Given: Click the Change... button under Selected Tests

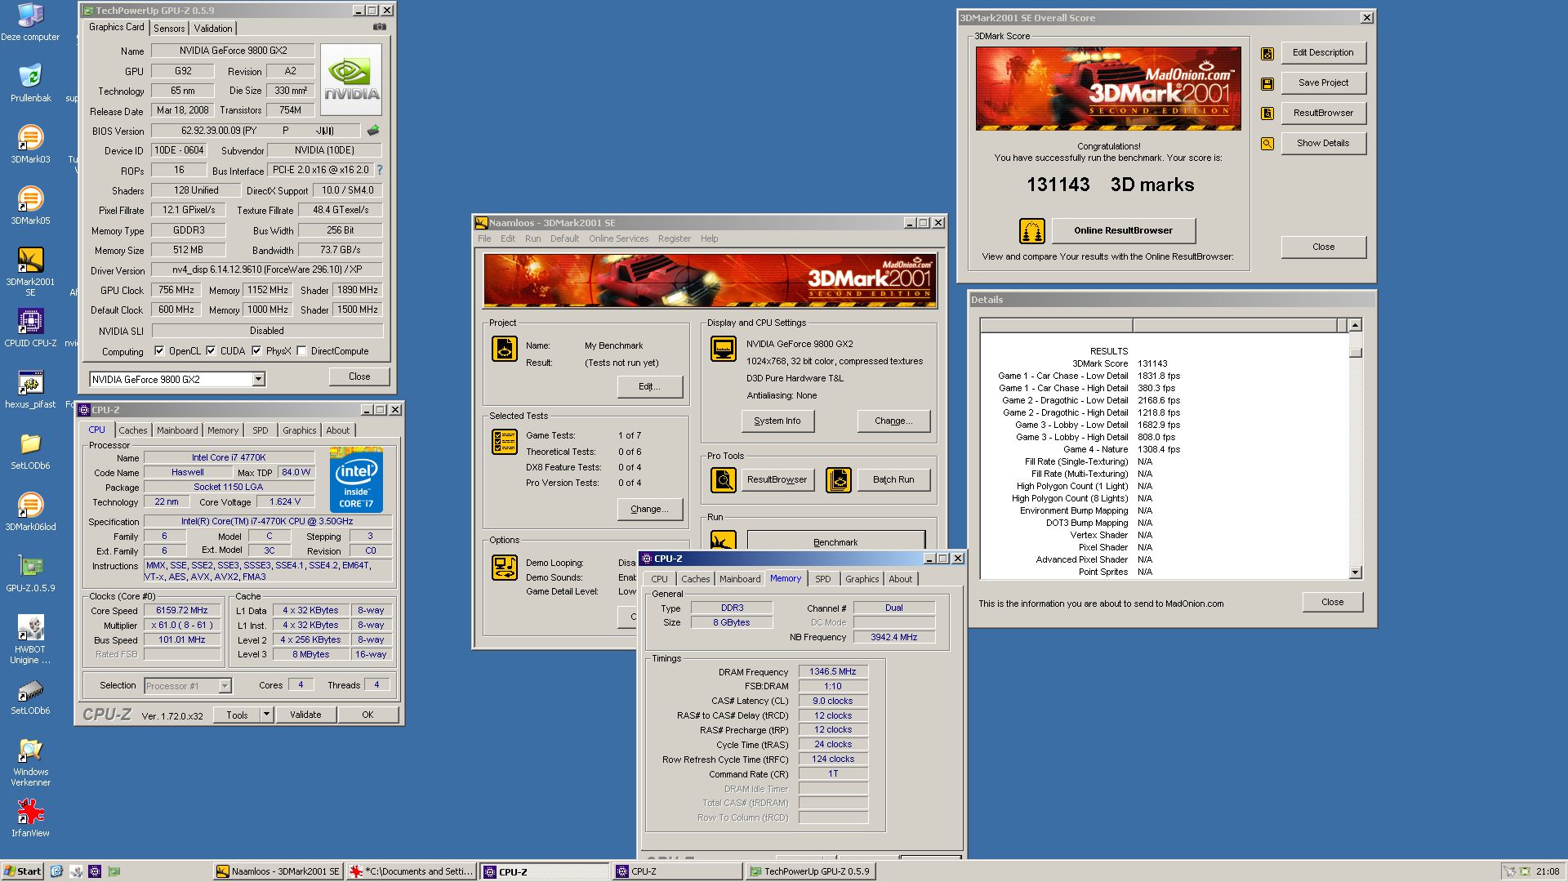Looking at the screenshot, I should (649, 509).
